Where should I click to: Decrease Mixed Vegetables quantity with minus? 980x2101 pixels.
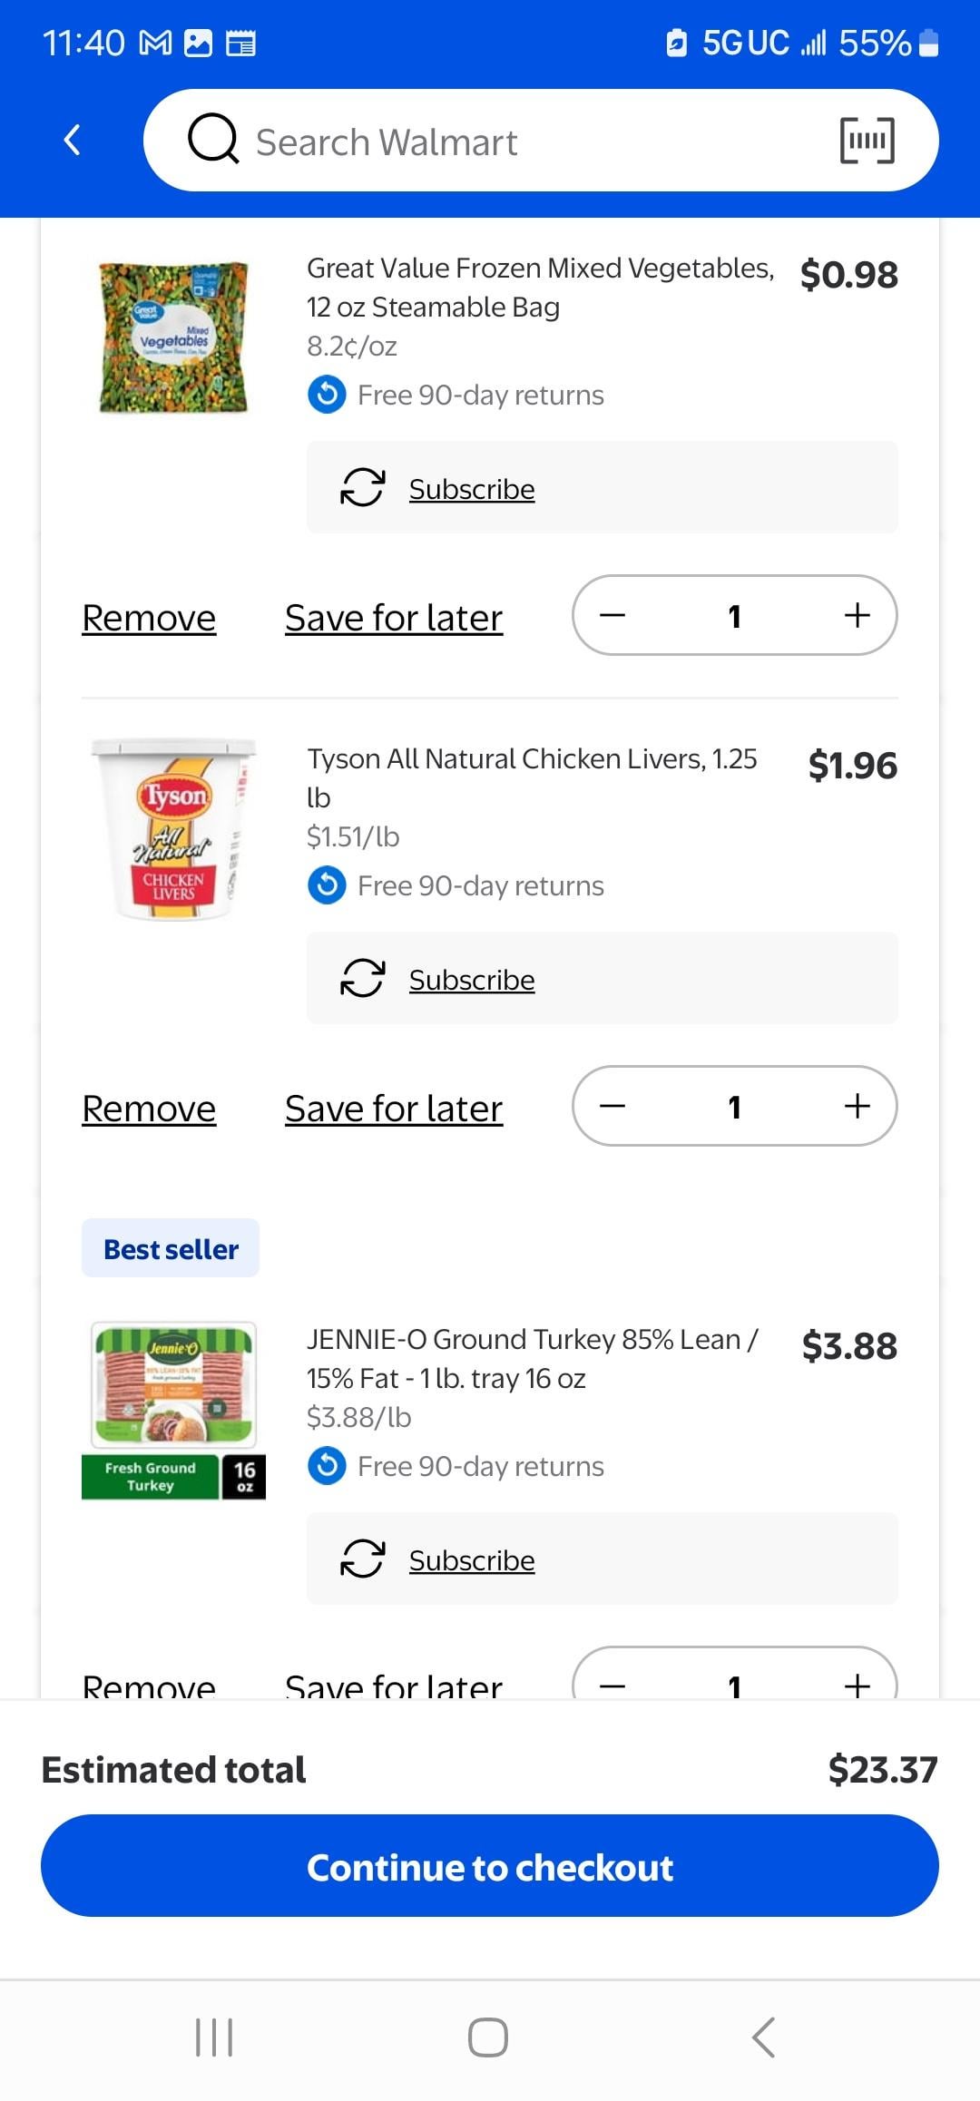click(x=613, y=616)
